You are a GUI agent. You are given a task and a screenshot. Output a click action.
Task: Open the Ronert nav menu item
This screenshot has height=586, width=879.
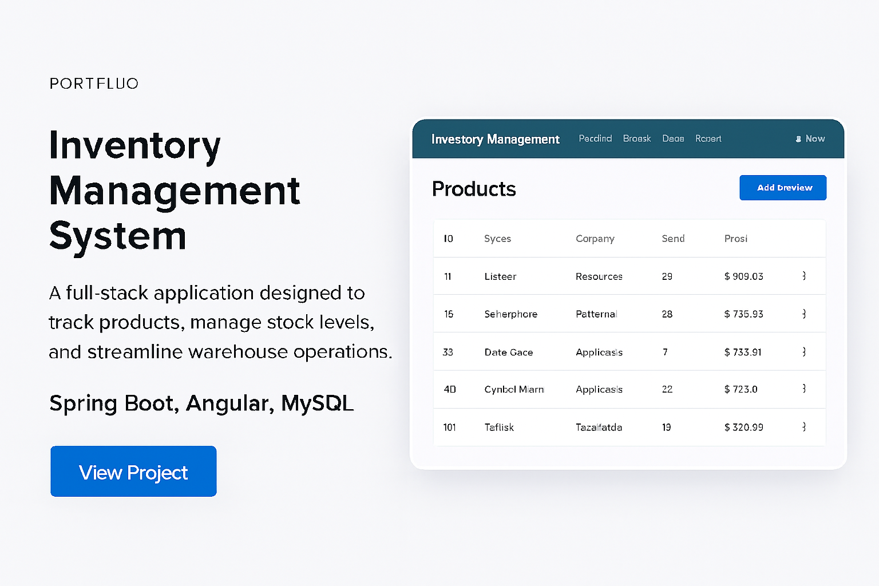(708, 138)
